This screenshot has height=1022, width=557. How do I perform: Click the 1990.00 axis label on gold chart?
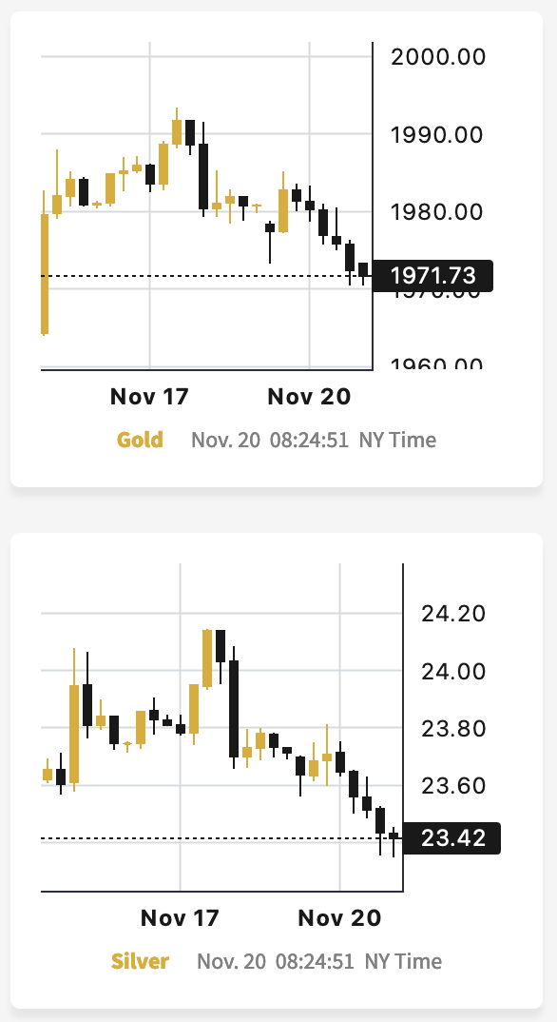[436, 135]
